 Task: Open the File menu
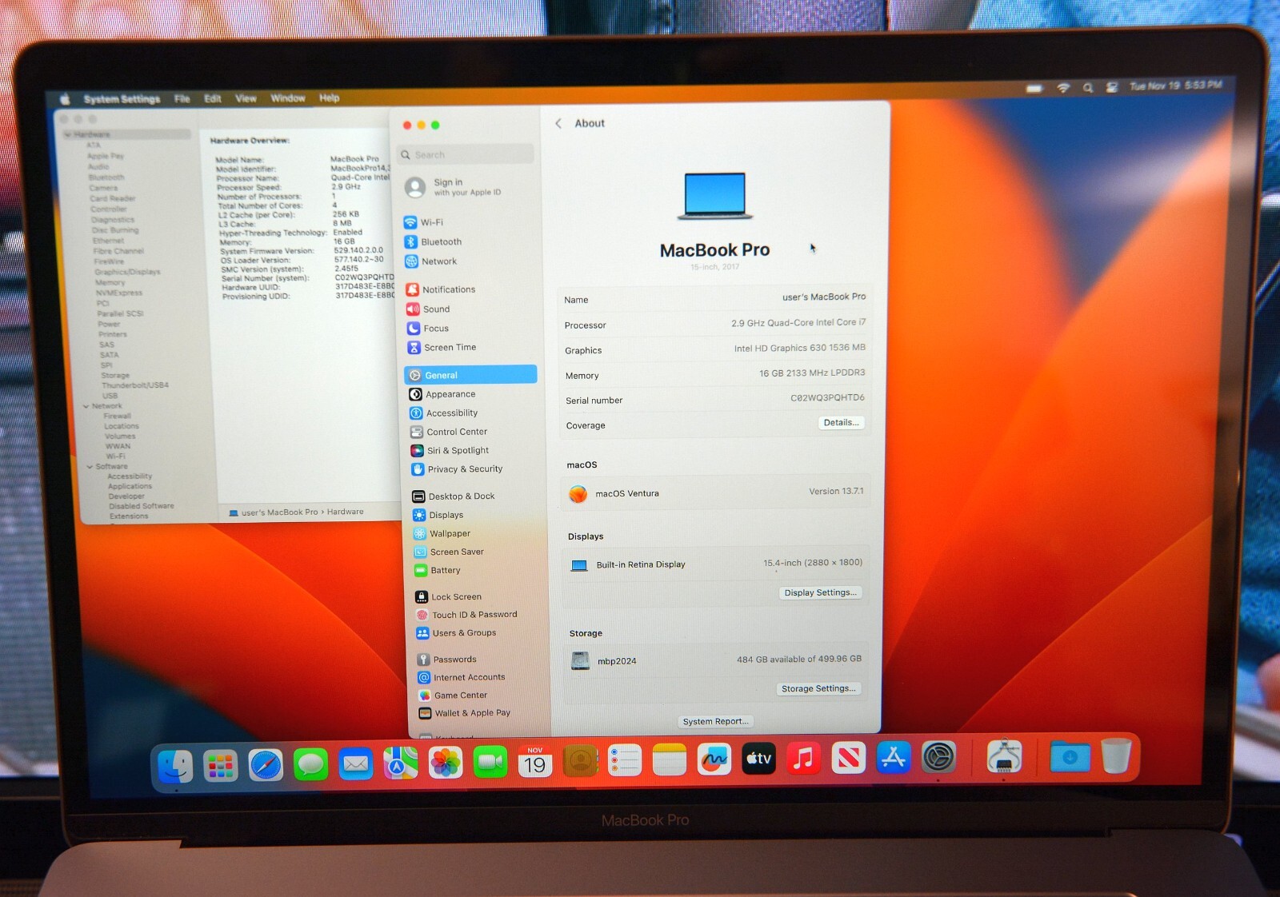182,98
